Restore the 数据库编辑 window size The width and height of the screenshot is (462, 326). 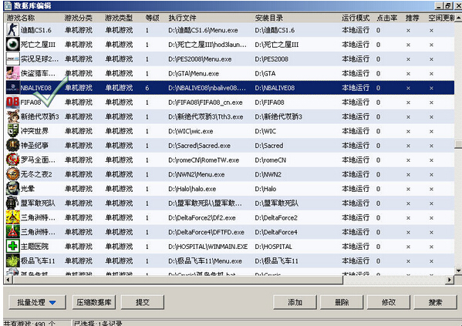(448, 5)
